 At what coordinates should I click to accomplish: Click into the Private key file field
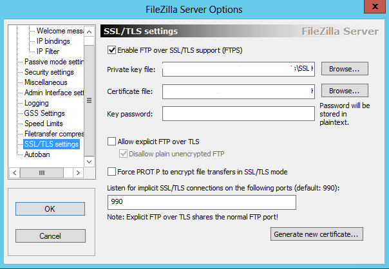(x=238, y=69)
